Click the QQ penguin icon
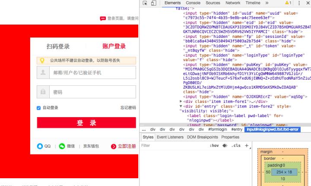The width and height of the screenshot is (311, 186). pos(40,146)
